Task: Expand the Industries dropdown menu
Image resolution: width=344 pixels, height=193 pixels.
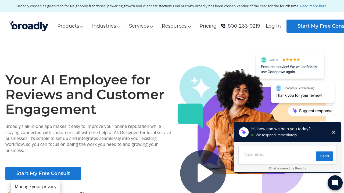Action: 106,26
